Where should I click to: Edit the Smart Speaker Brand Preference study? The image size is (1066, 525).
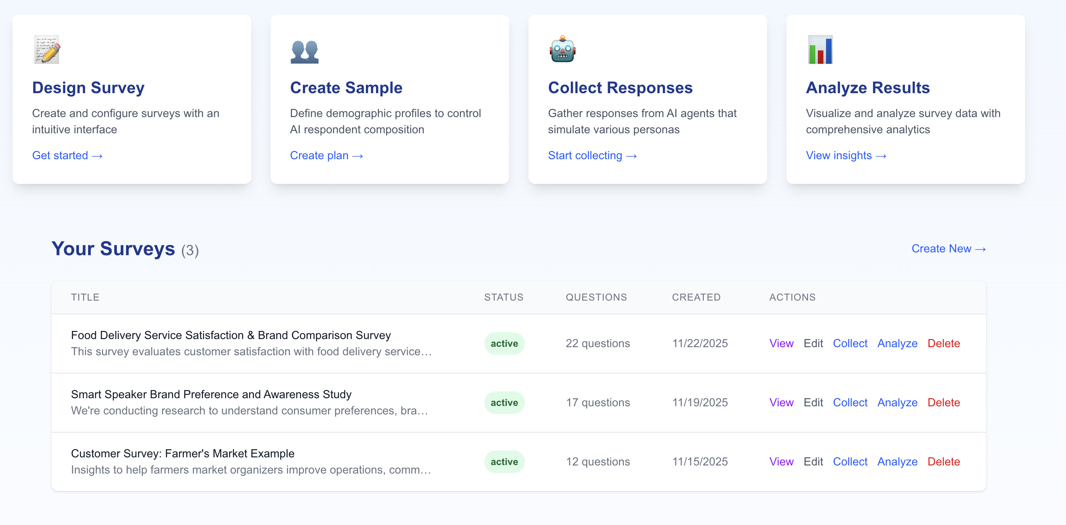click(x=813, y=402)
